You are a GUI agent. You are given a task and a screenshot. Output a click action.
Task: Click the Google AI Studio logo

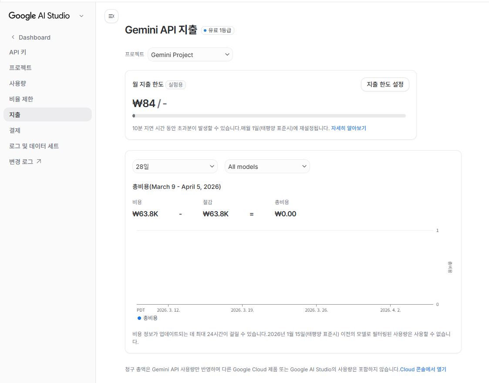tap(39, 16)
